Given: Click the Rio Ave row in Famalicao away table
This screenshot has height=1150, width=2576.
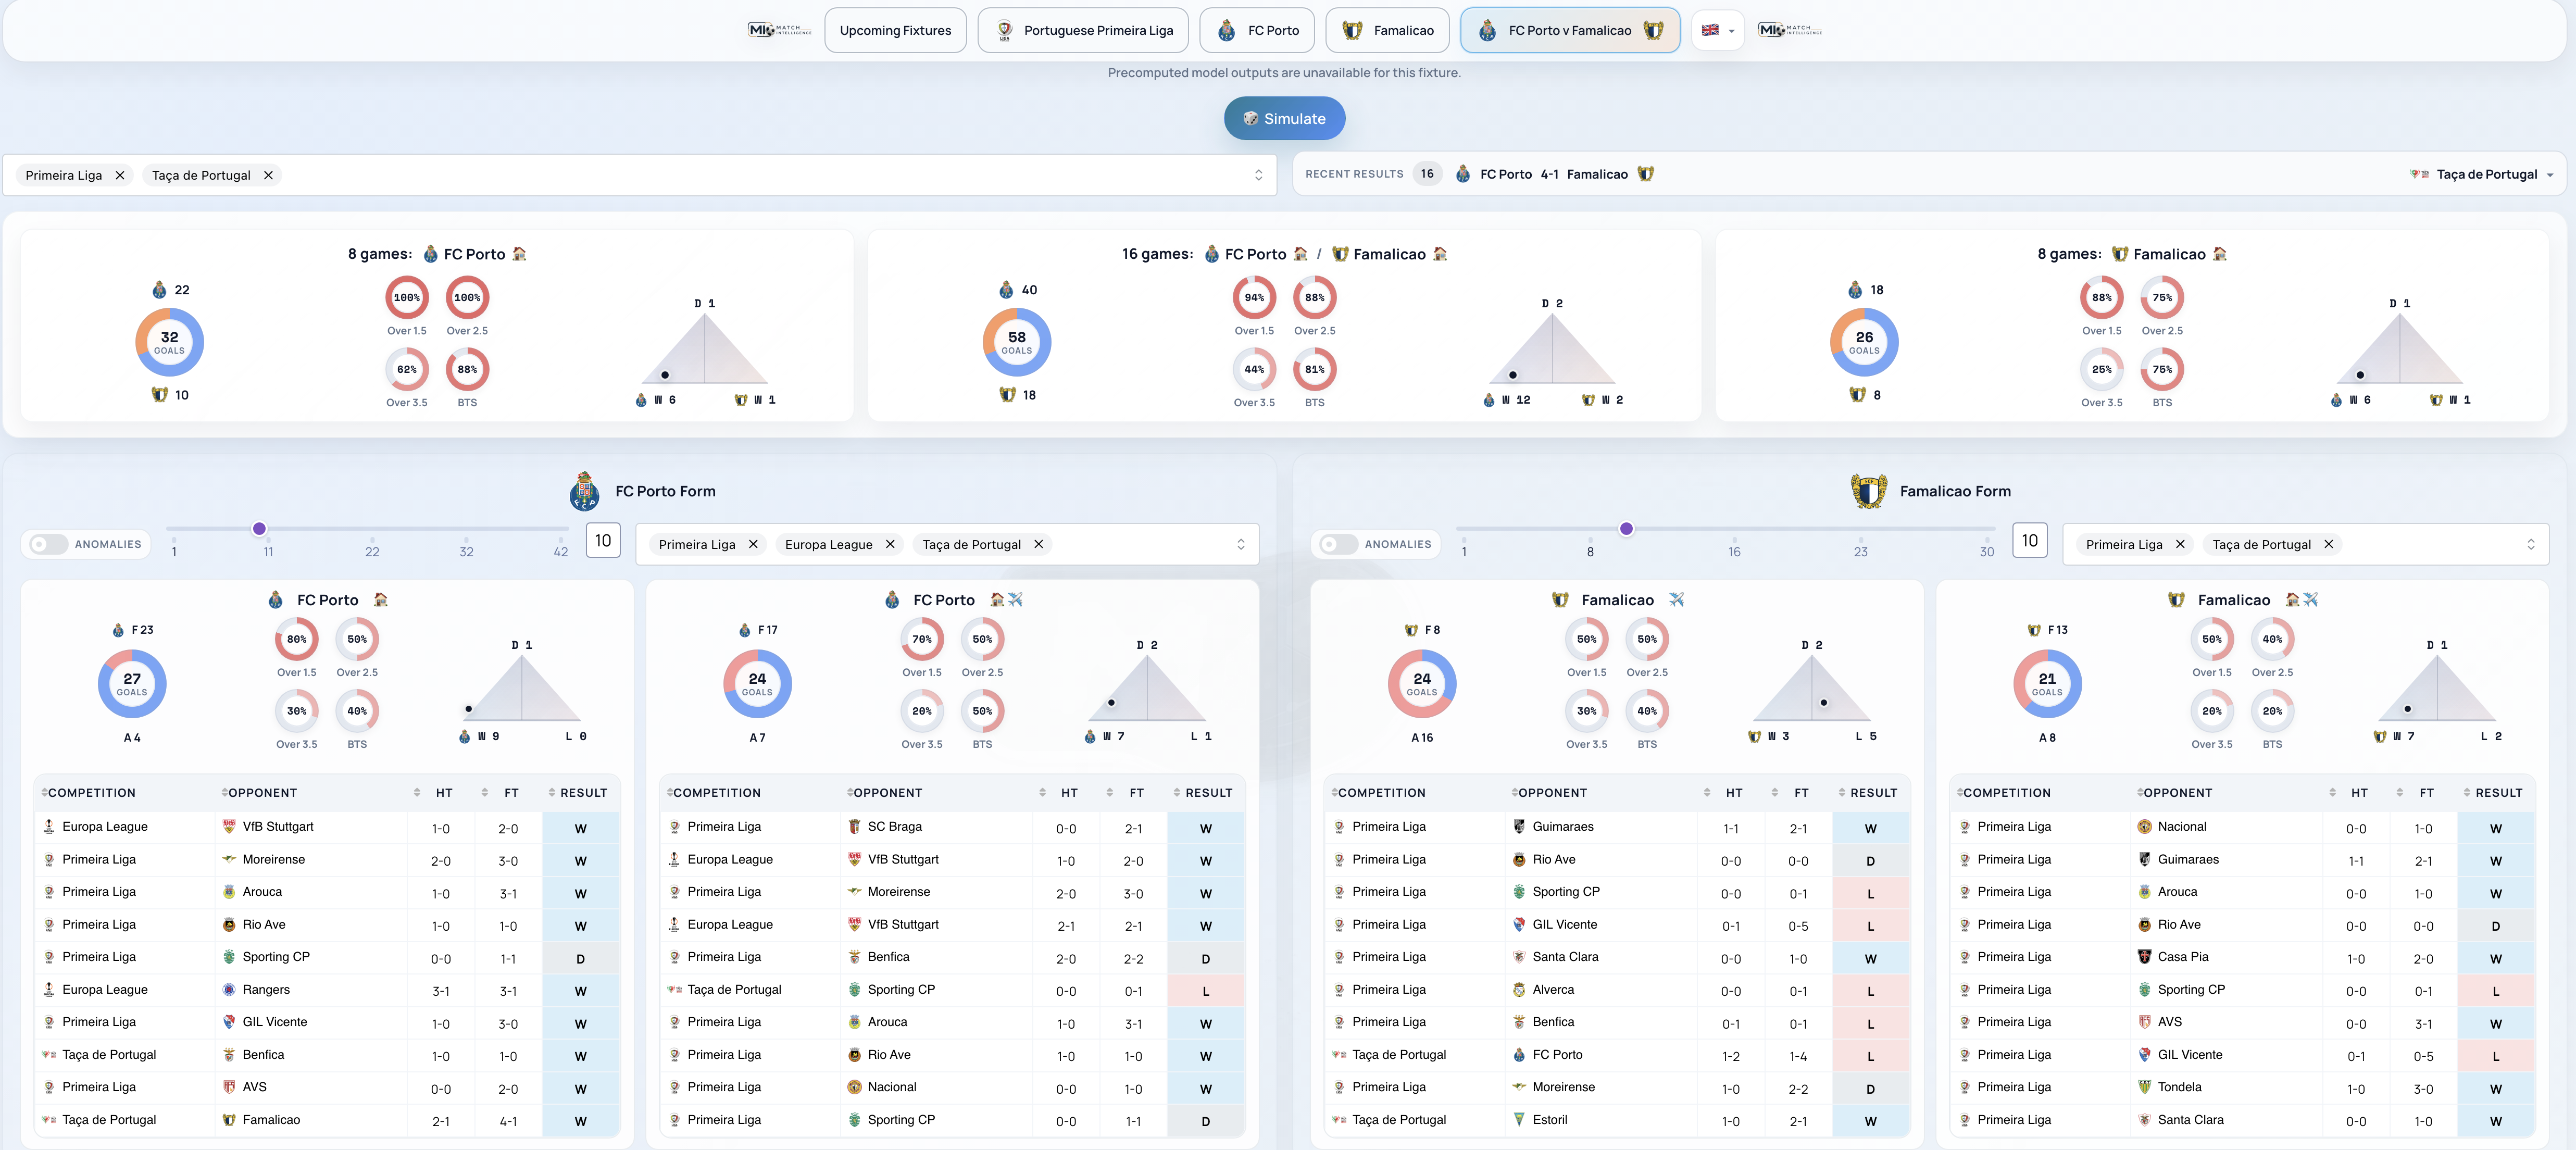Looking at the screenshot, I should point(1617,860).
